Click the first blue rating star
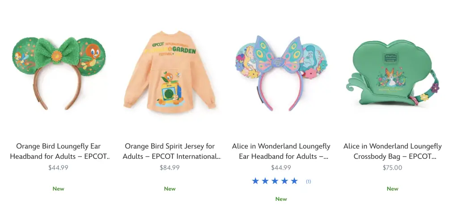This screenshot has height=216, width=458. click(x=255, y=181)
